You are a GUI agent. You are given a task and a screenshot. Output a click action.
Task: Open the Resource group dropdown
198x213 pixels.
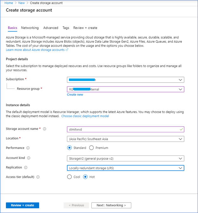tap(126, 89)
